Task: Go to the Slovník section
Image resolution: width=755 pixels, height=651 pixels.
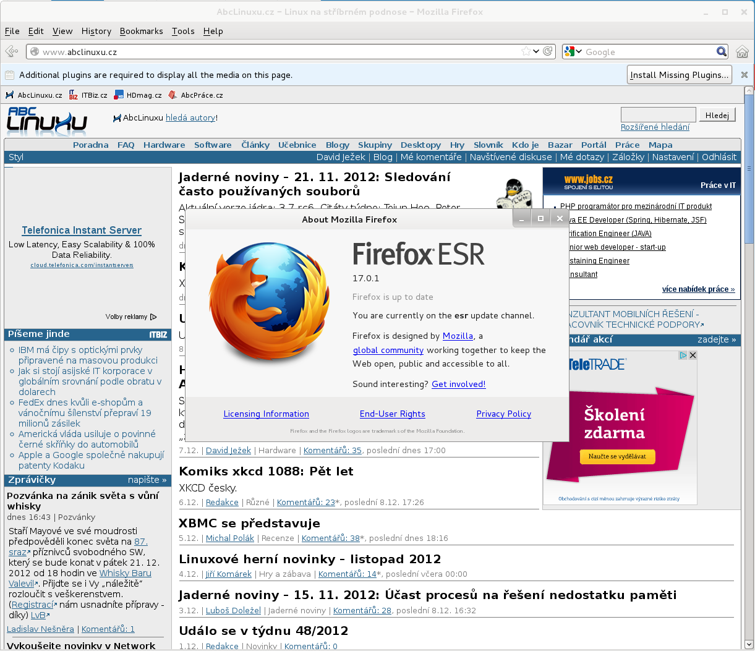Action: [x=488, y=145]
